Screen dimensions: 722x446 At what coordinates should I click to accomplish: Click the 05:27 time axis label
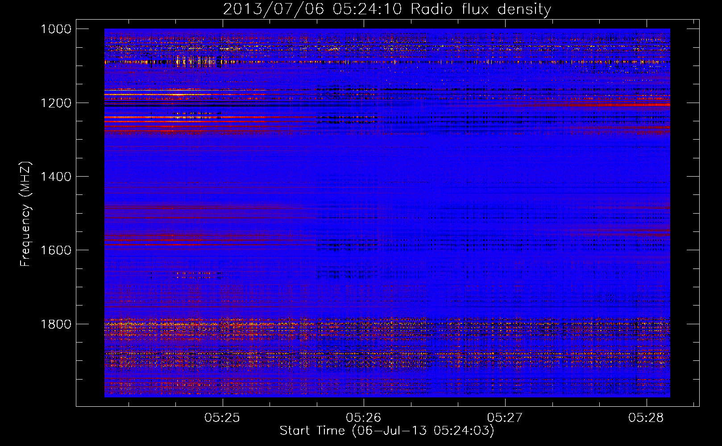pyautogui.click(x=505, y=417)
